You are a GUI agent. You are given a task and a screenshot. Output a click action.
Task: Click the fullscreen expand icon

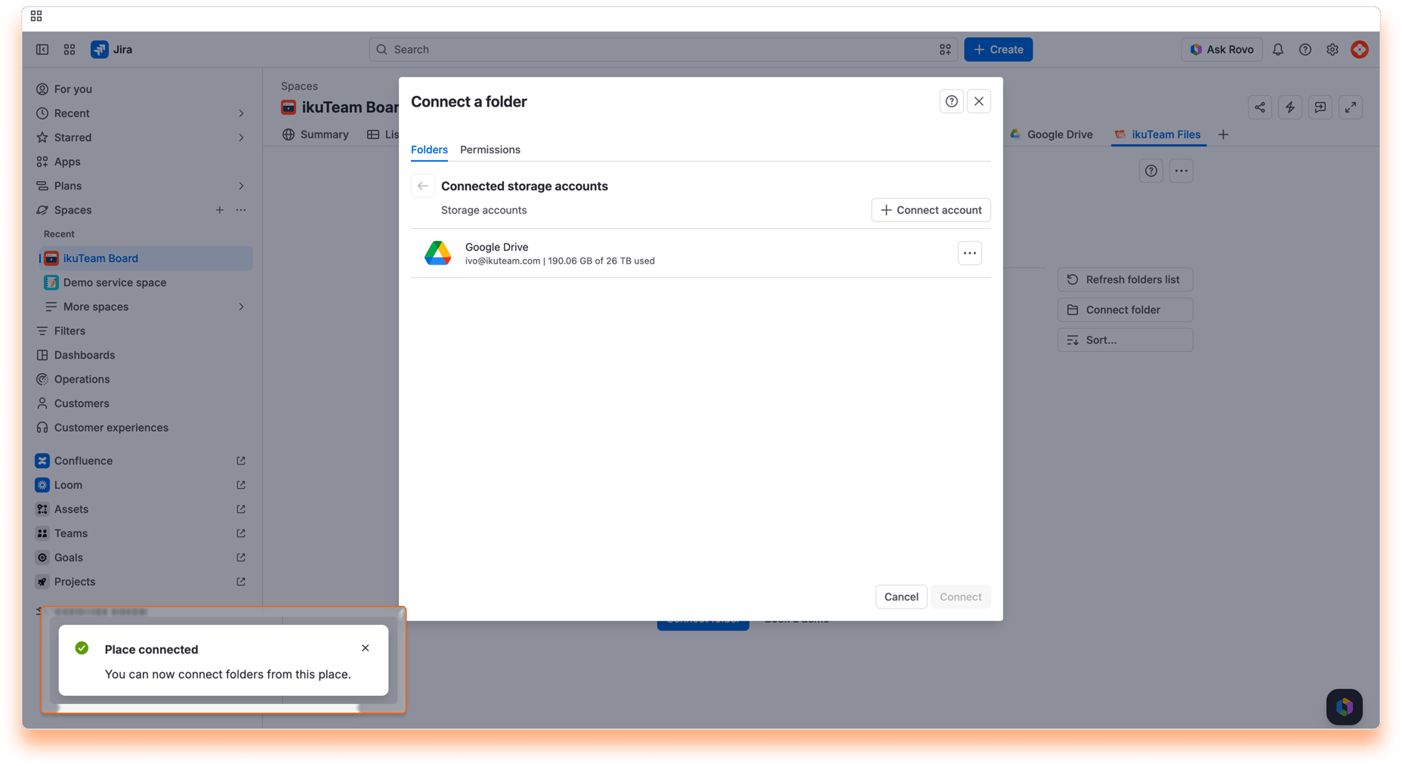1351,107
